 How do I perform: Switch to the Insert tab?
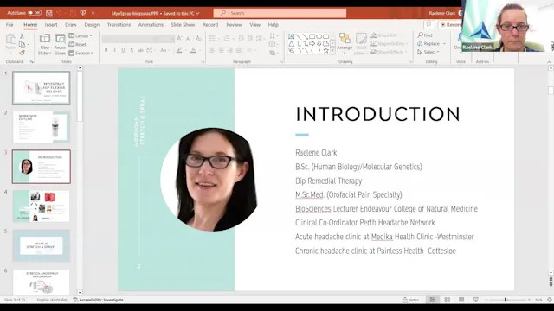[x=51, y=25]
